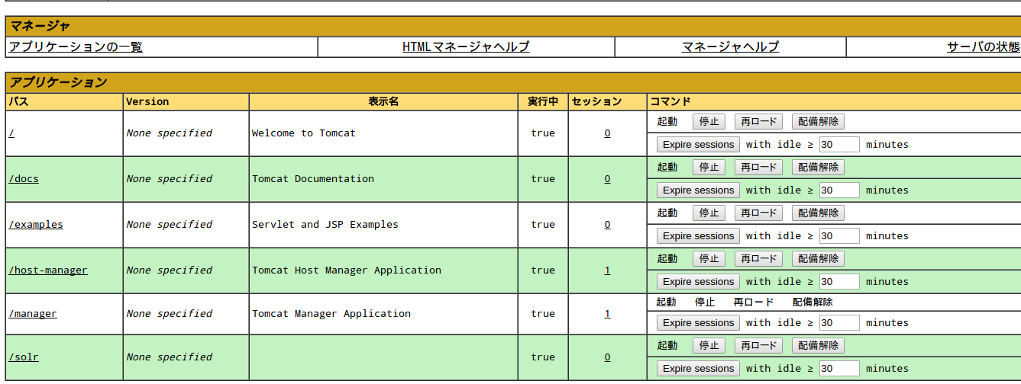Open HTMLマネージャヘルプ link
Viewport: 1021px width, 384px height.
coord(466,47)
